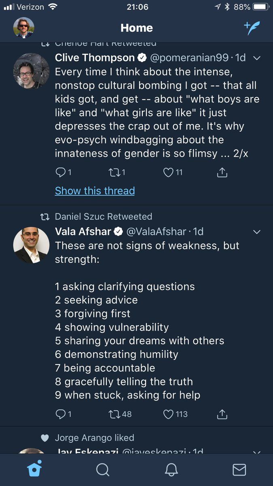The width and height of the screenshot is (273, 486).
Task: Open the Notifications bell tab
Action: [171, 469]
